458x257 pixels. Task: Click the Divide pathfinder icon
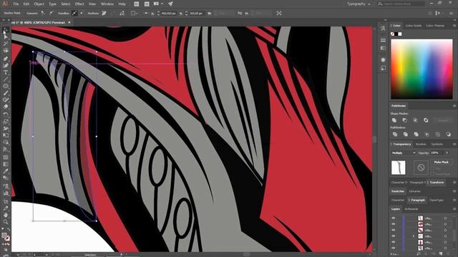(395, 134)
